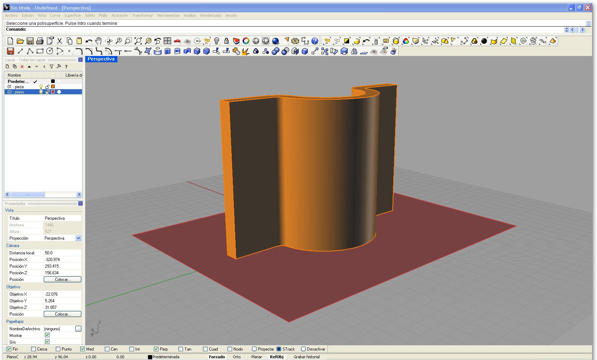The width and height of the screenshot is (597, 360).
Task: Move layer up with the black up triangle
Action: coord(29,66)
